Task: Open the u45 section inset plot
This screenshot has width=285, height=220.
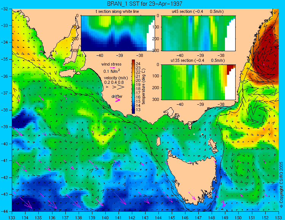Action: [198, 33]
